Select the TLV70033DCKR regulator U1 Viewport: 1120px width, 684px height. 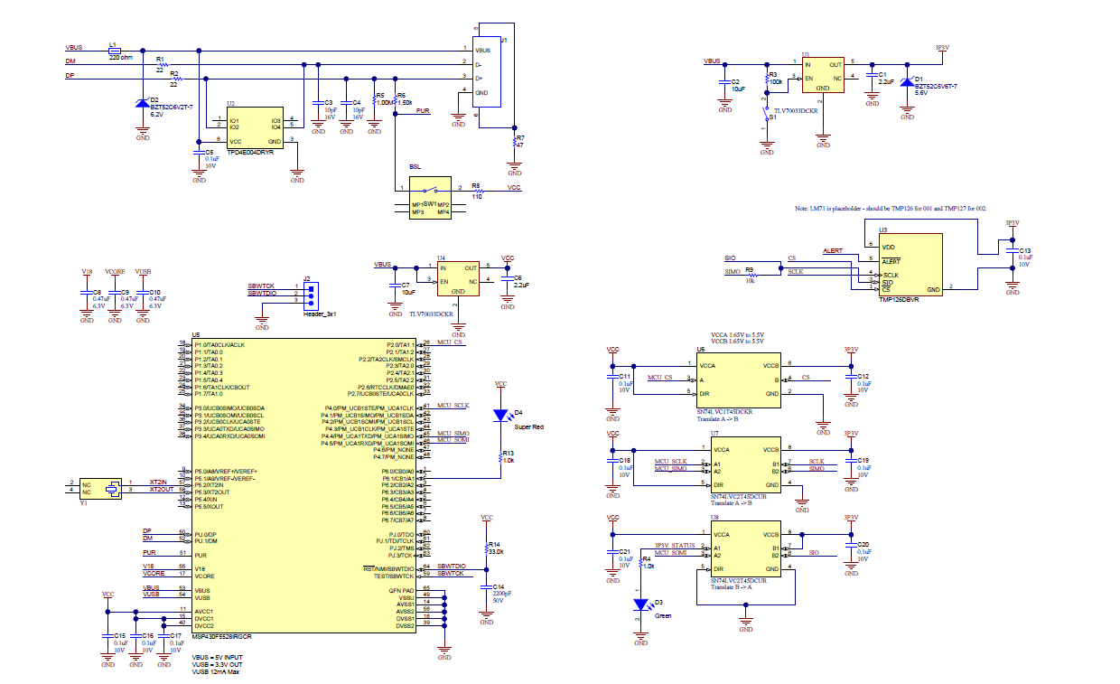[x=822, y=77]
